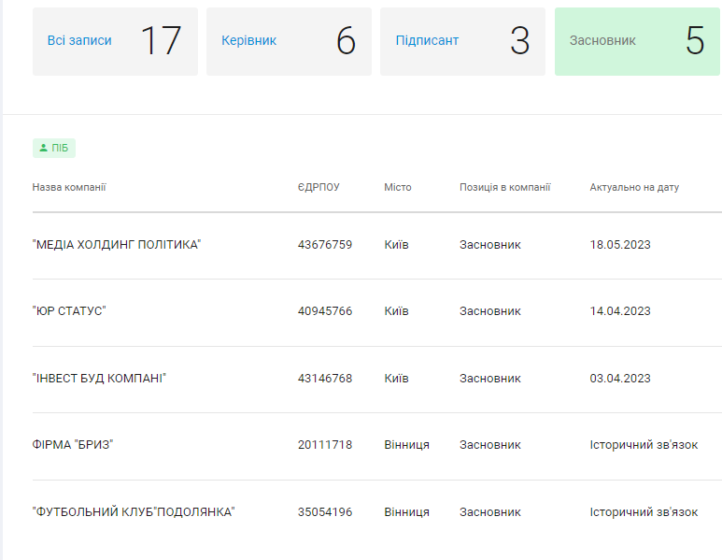
Task: Select the Підписант filter tab
Action: point(461,41)
